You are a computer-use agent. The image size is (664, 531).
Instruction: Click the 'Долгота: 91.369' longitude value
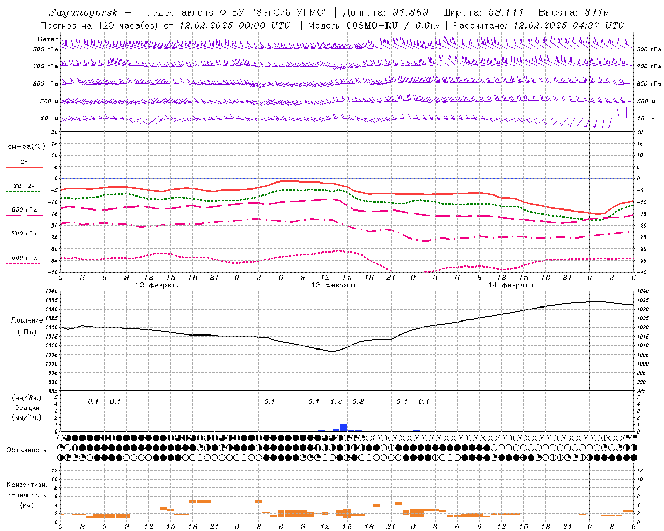point(386,12)
